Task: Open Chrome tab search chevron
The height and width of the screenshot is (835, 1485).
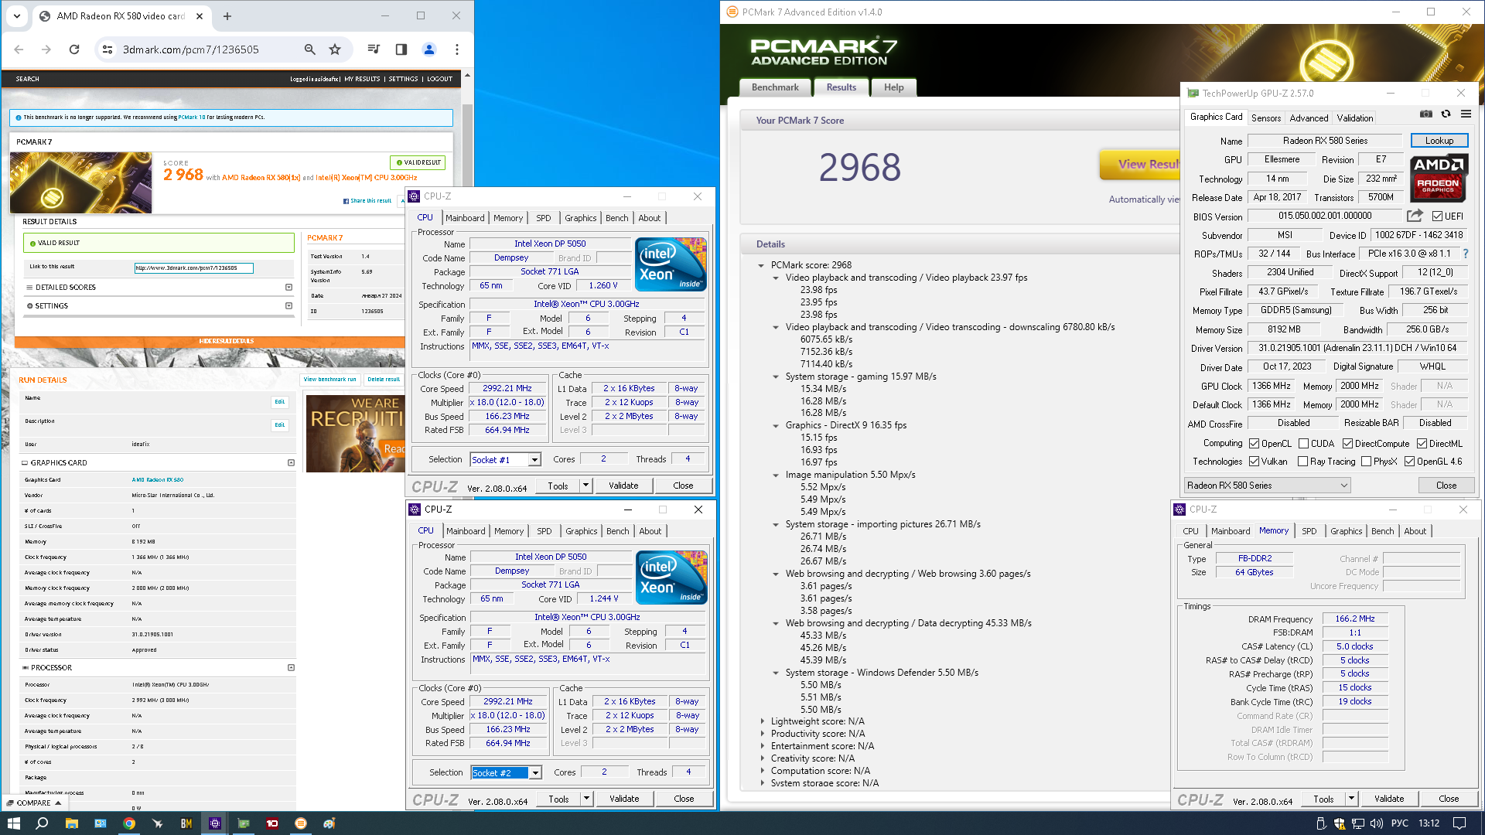Action: point(17,15)
